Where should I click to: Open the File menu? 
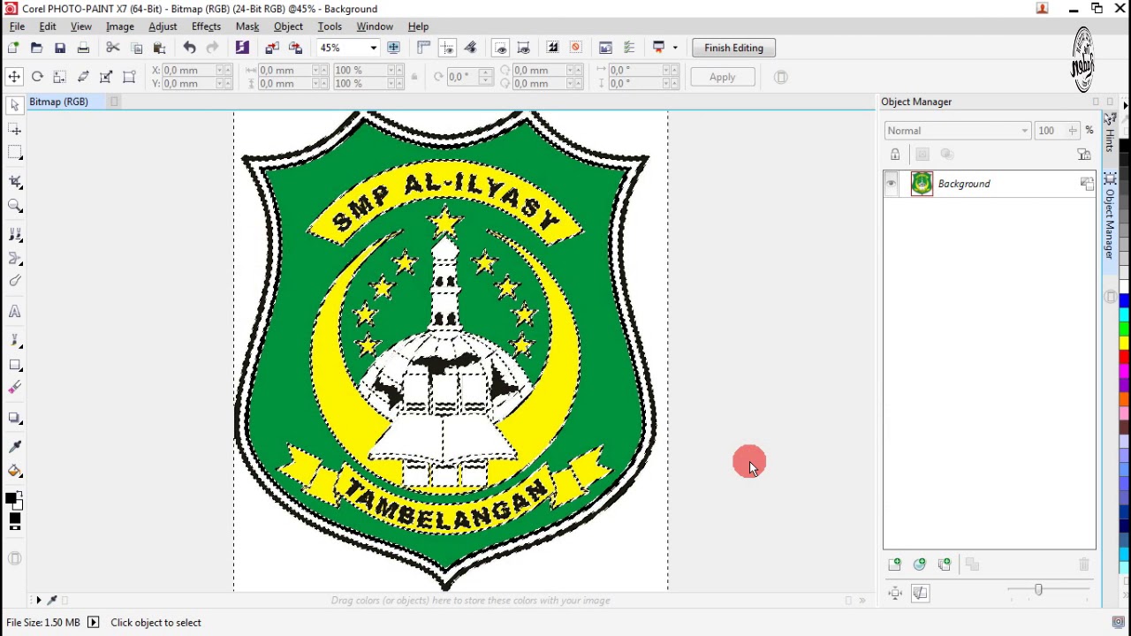[x=17, y=26]
